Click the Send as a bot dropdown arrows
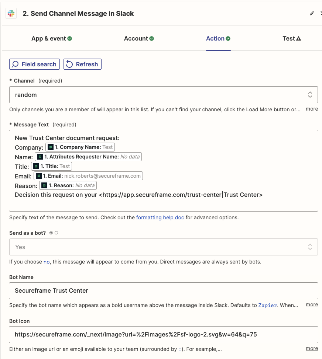322x359 pixels. click(310, 247)
